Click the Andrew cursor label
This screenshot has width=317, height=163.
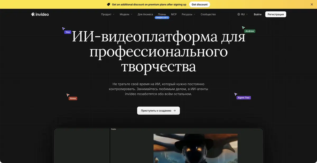[250, 31]
